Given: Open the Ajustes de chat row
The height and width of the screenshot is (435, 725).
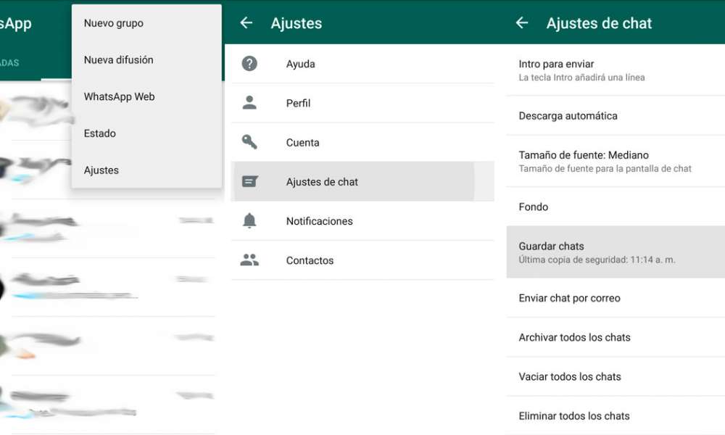Looking at the screenshot, I should click(x=362, y=182).
